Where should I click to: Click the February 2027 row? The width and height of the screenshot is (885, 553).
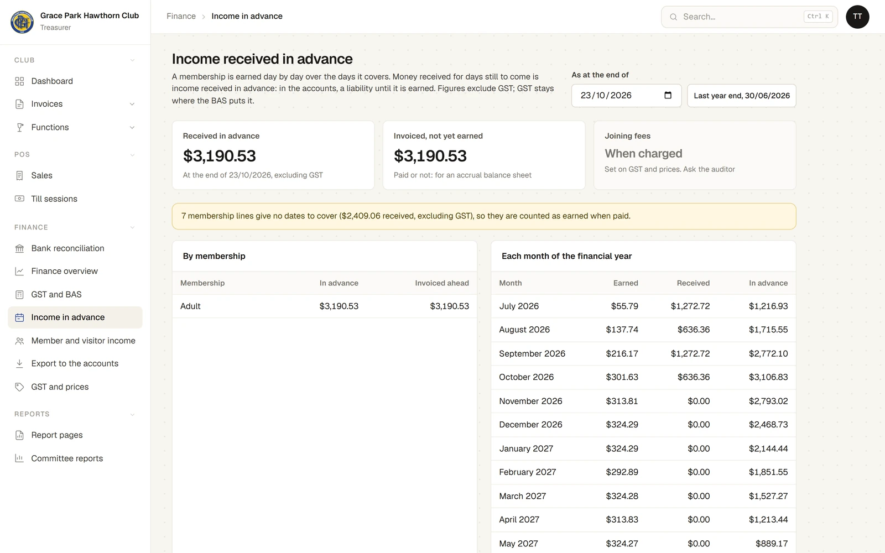click(x=643, y=472)
